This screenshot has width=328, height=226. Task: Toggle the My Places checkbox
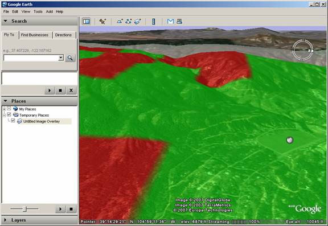[9, 108]
